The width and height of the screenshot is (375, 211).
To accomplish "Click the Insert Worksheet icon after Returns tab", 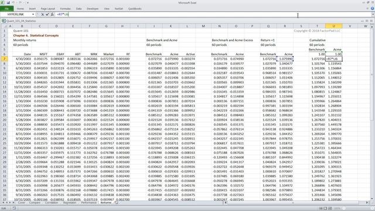I will click(x=116, y=203).
